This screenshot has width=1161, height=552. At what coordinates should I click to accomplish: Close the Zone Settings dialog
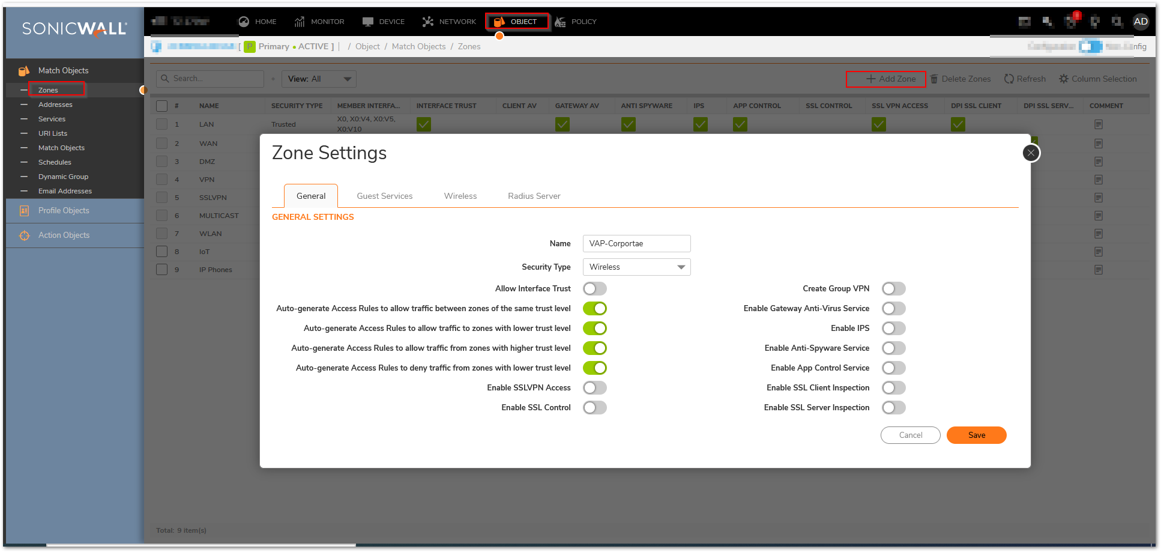click(1031, 153)
